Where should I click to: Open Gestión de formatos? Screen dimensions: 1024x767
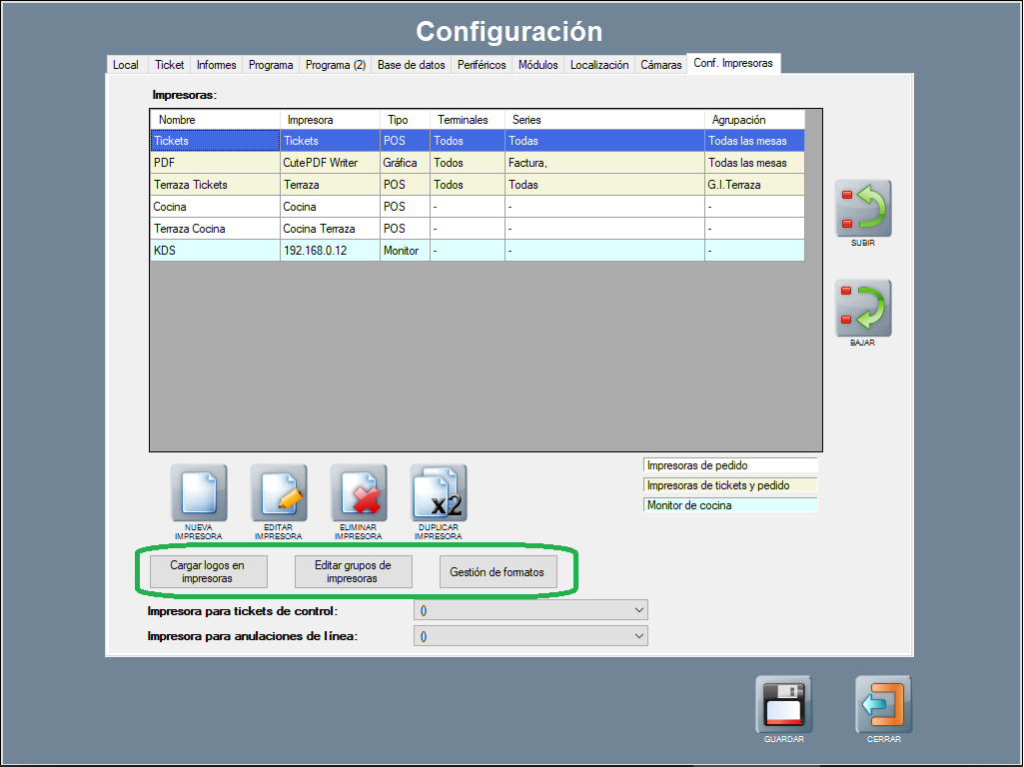click(x=498, y=572)
